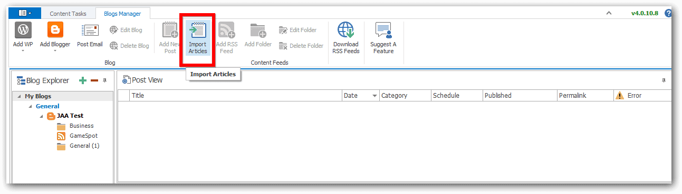Collapse the My Blogs tree node

pos(20,96)
